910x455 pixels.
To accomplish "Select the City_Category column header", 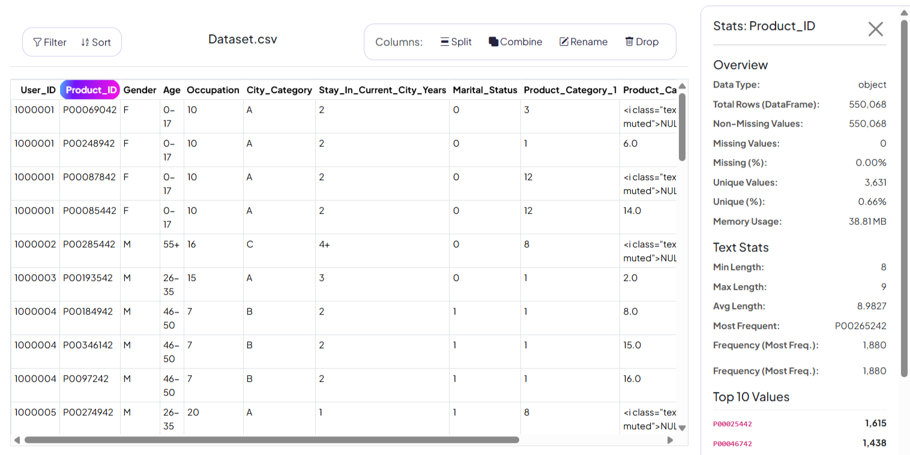I will (279, 90).
